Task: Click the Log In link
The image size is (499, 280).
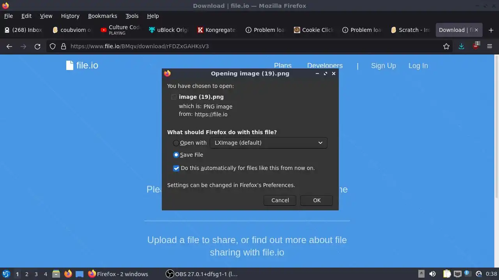Action: (418, 66)
